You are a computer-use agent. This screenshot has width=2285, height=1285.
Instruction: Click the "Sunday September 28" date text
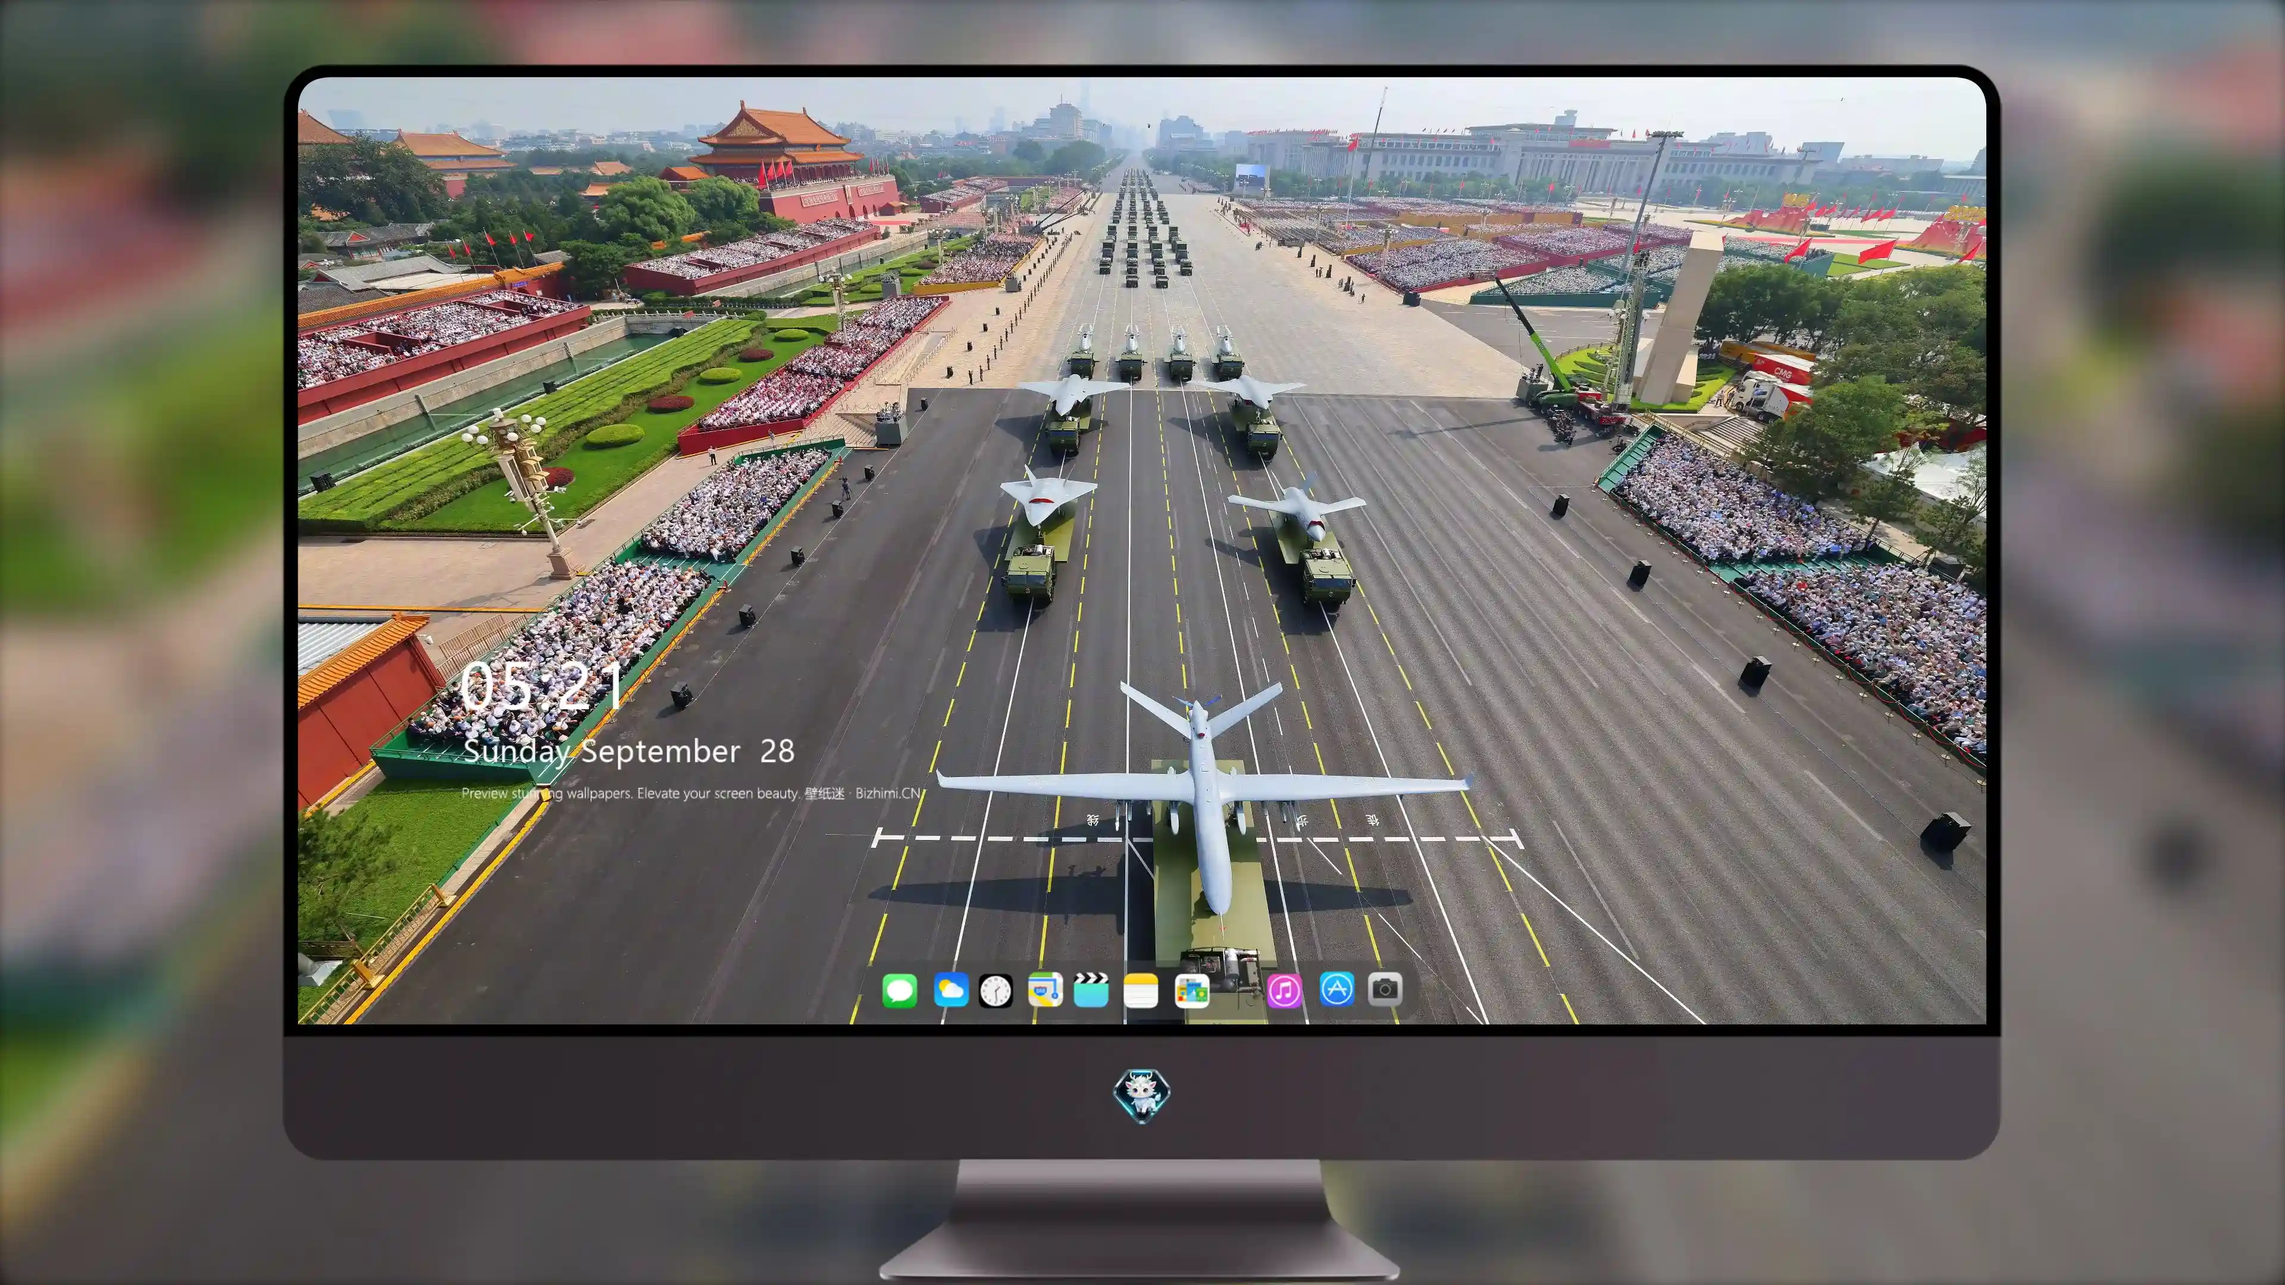point(629,751)
